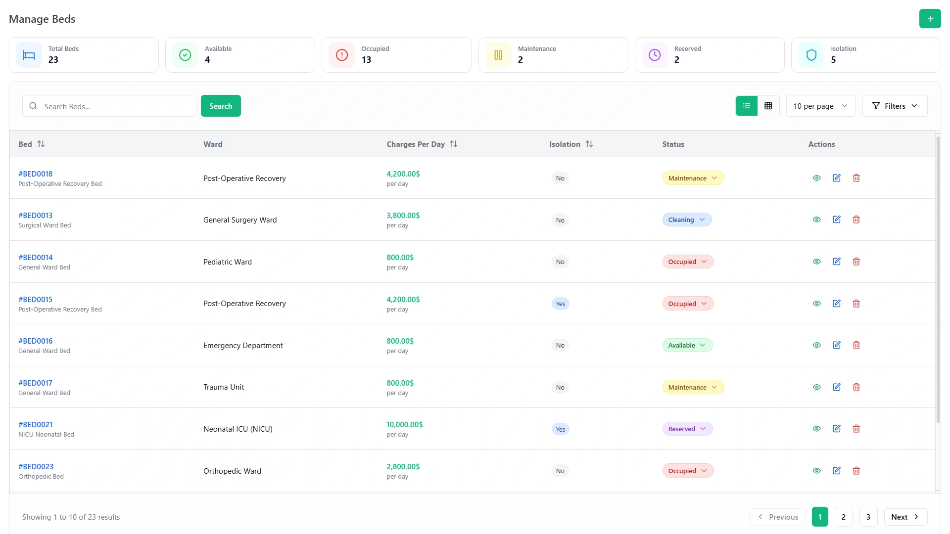View details of bed #BED0023
The width and height of the screenshot is (950, 534).
816,471
